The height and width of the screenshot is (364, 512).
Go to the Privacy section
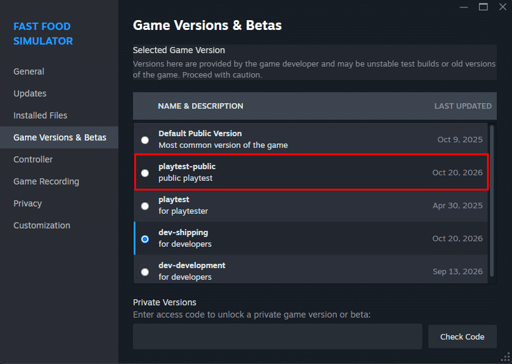pyautogui.click(x=27, y=203)
